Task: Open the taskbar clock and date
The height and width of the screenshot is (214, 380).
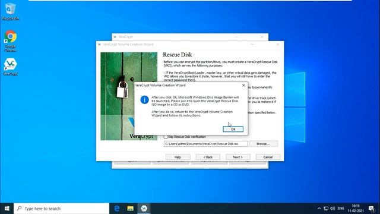Action: 356,209
